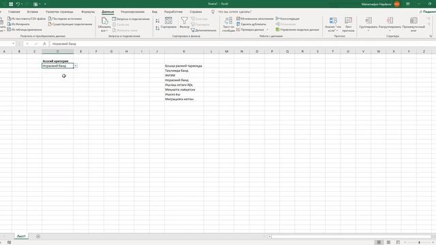Select the 'Лист1' sheet tab
Screen dimensions: 436x245
click(21, 236)
